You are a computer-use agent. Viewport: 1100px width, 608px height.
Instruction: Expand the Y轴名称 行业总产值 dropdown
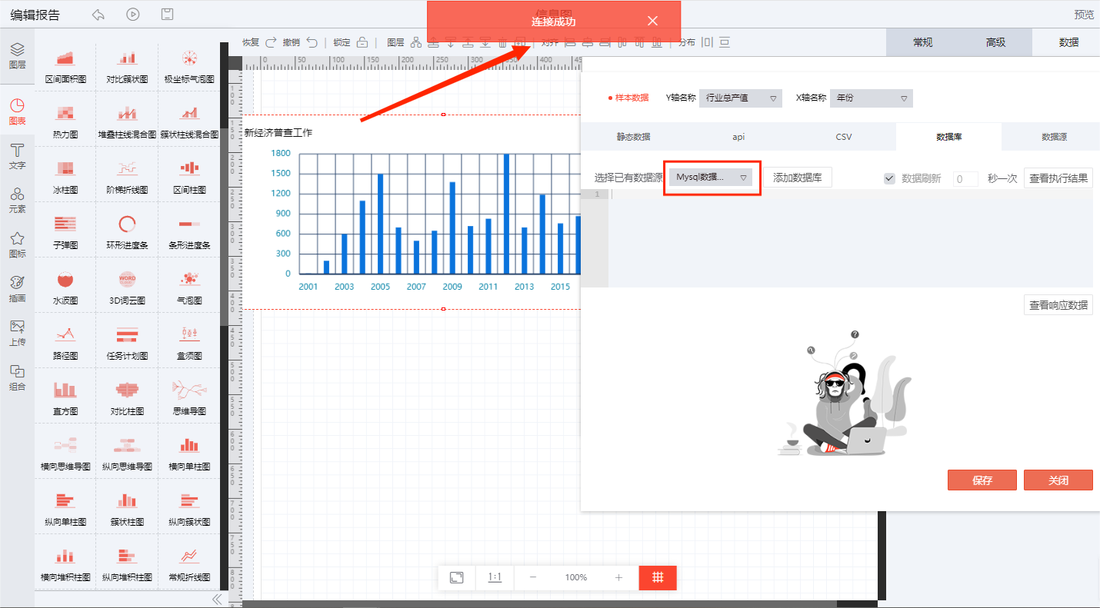740,98
